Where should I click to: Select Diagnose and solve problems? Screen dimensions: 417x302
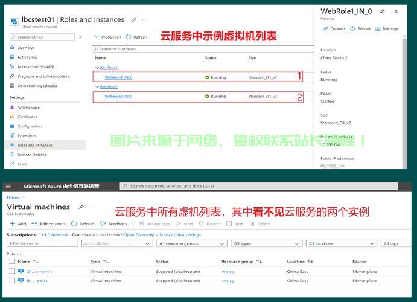pyautogui.click(x=43, y=76)
